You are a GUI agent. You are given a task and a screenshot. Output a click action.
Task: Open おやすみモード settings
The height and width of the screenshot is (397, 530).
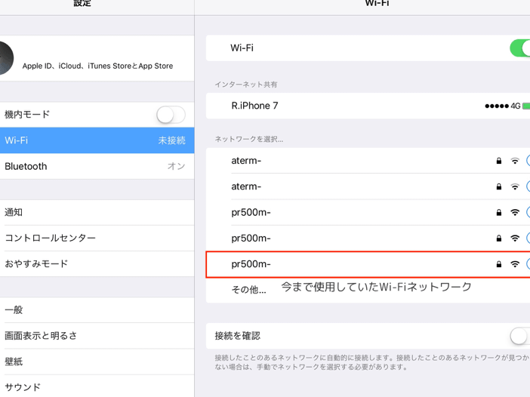click(x=97, y=263)
